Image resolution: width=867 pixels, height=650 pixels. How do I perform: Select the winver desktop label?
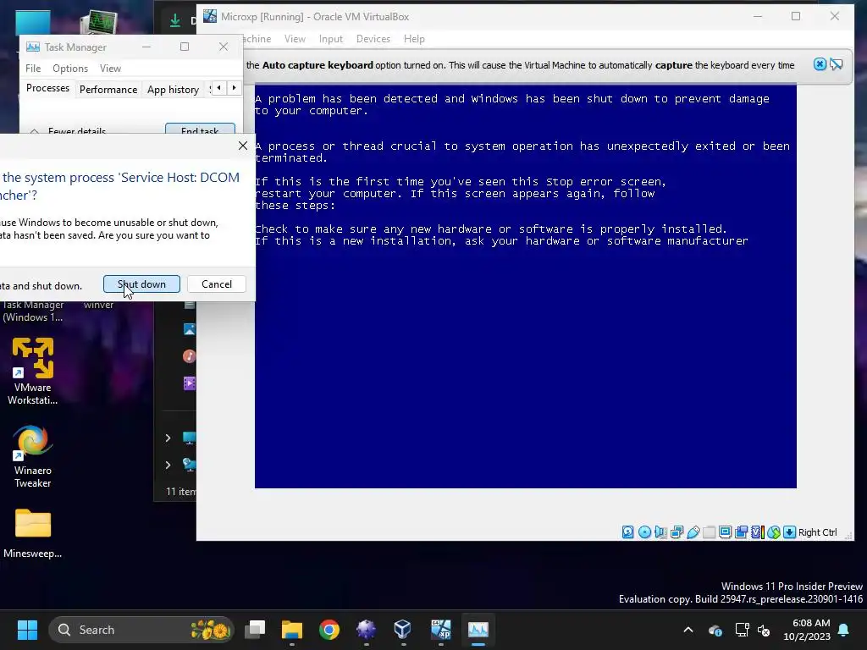pyautogui.click(x=98, y=305)
